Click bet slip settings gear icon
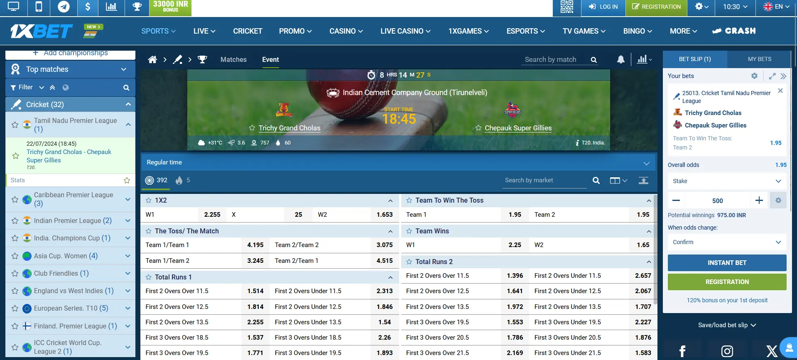The width and height of the screenshot is (797, 360). 754,76
